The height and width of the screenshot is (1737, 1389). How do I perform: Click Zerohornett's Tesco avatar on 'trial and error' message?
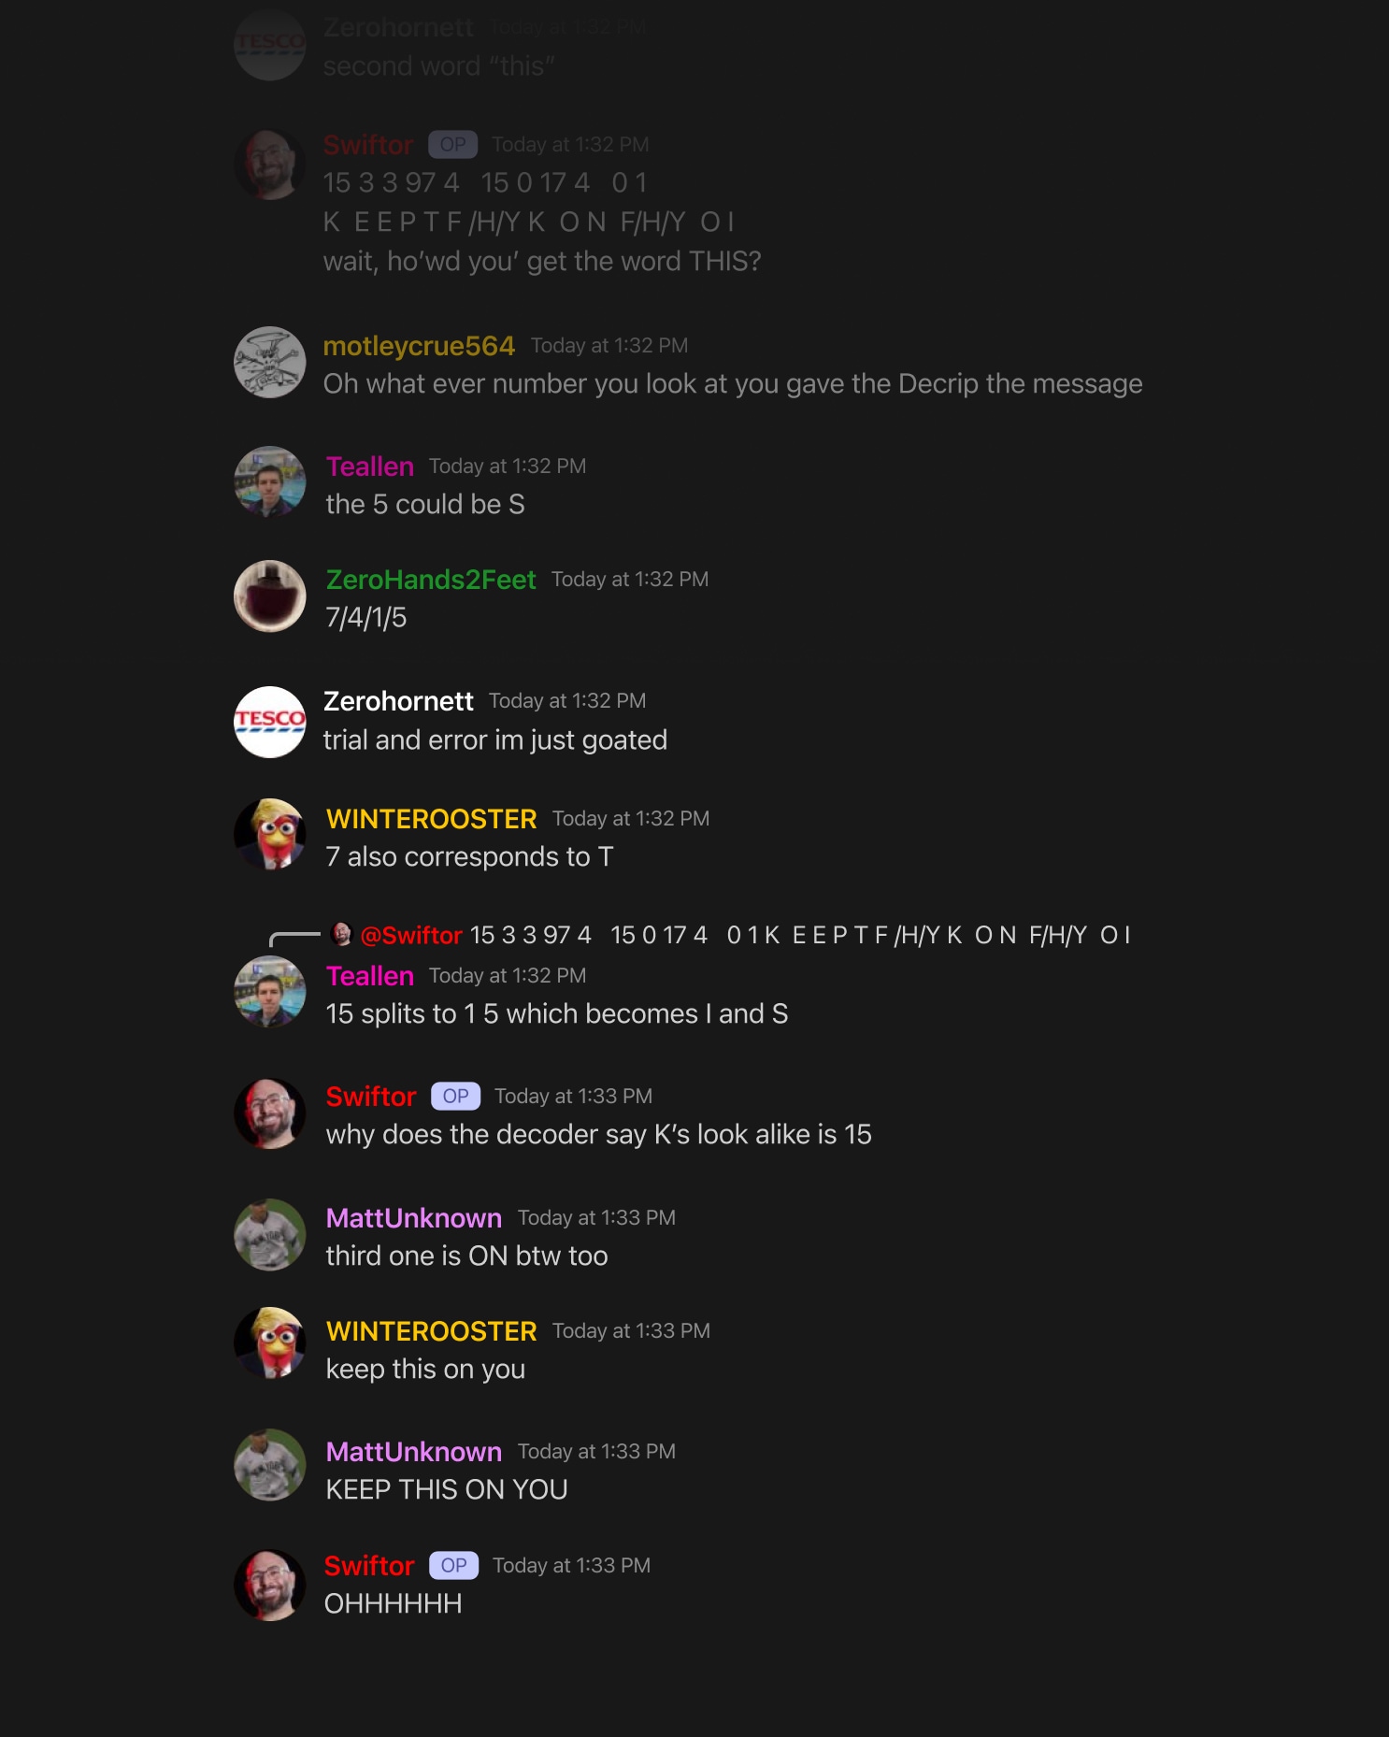[x=269, y=722]
